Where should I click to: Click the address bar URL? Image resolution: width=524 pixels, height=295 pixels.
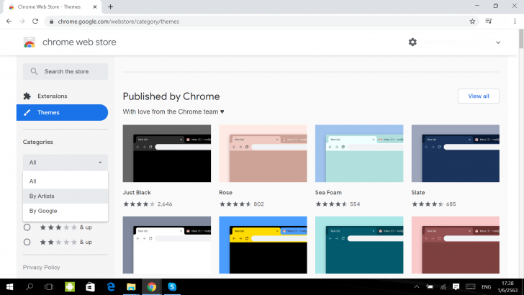[x=118, y=22]
